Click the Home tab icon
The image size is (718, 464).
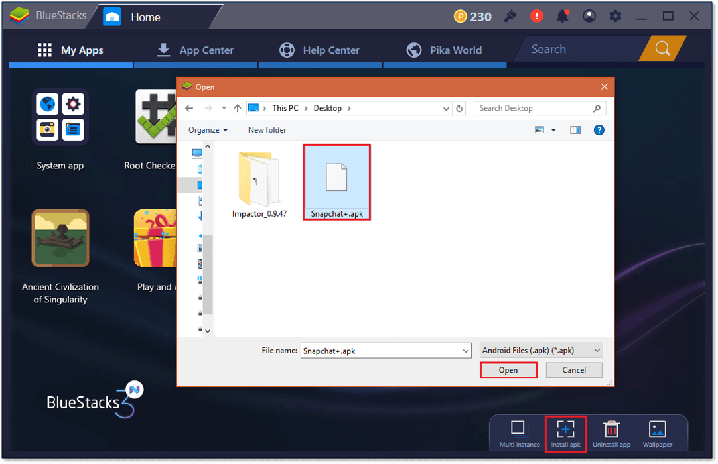pyautogui.click(x=111, y=17)
